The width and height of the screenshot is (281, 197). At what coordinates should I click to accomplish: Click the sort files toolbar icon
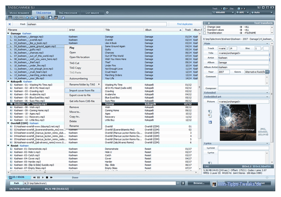37,18
